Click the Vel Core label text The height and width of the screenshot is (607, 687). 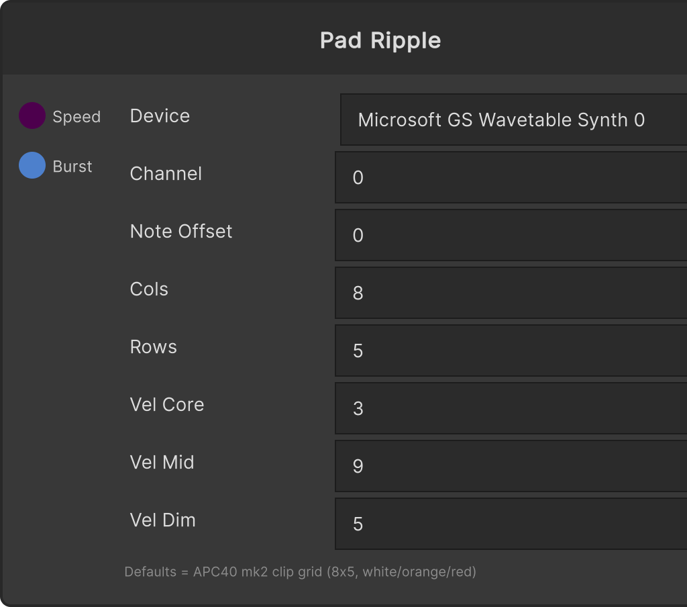(x=167, y=404)
